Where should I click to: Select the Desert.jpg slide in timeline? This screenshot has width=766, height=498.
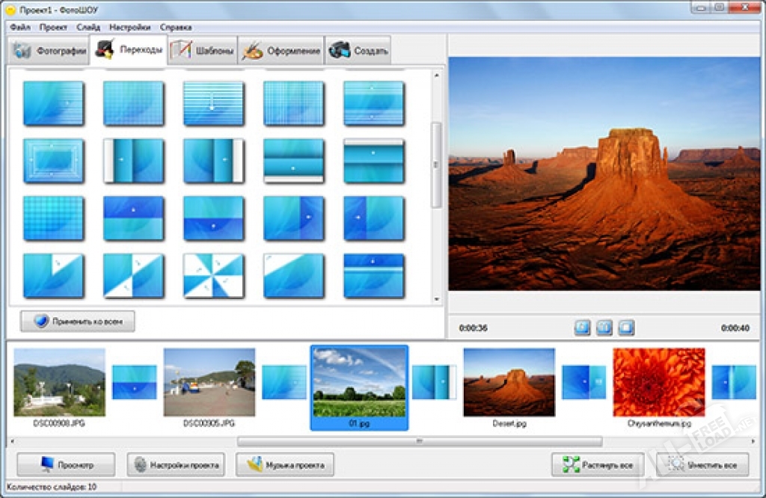coord(509,381)
